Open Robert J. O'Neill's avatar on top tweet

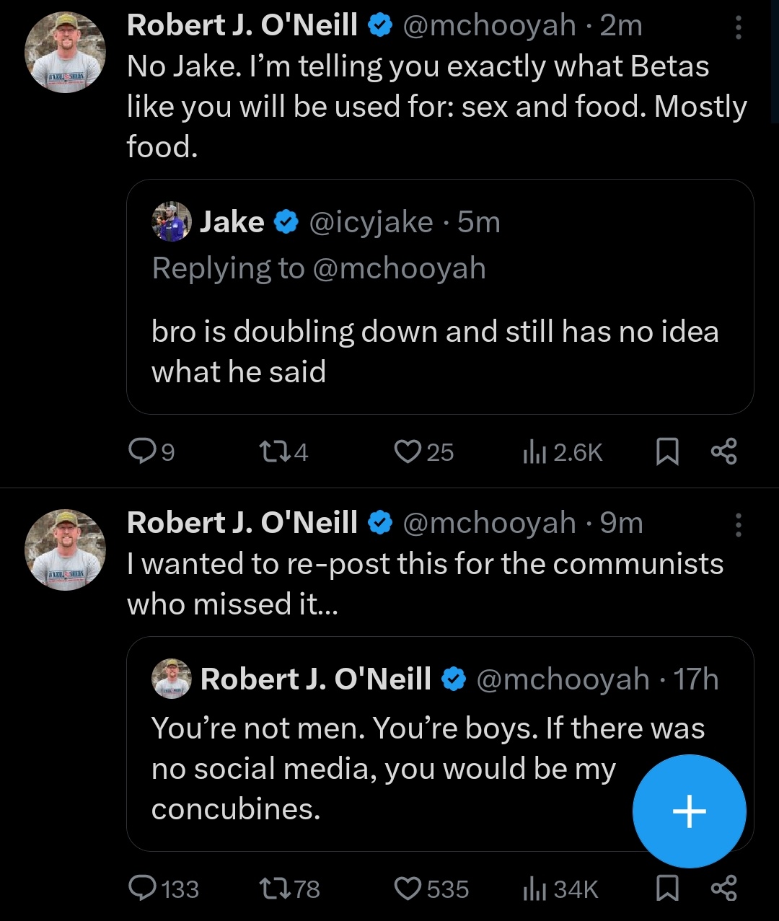(65, 52)
